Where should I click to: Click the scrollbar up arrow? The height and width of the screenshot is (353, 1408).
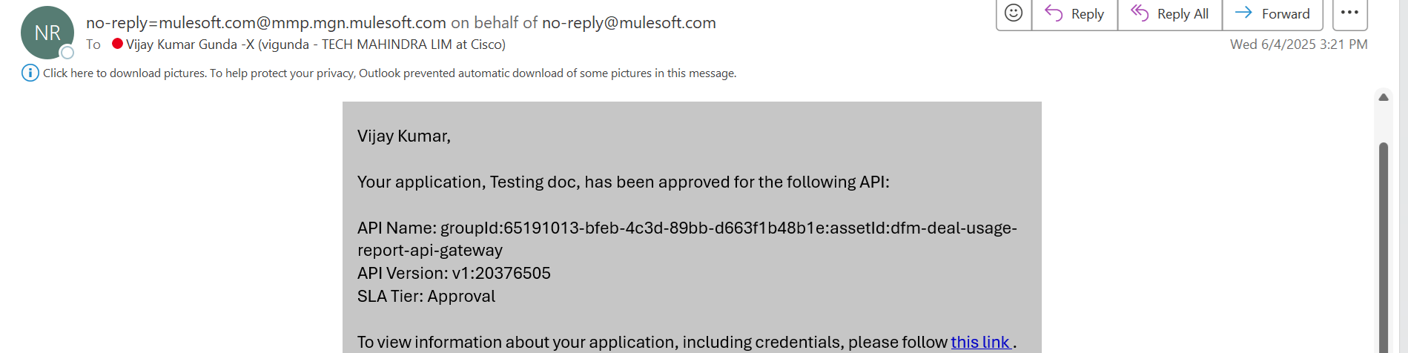[1384, 97]
